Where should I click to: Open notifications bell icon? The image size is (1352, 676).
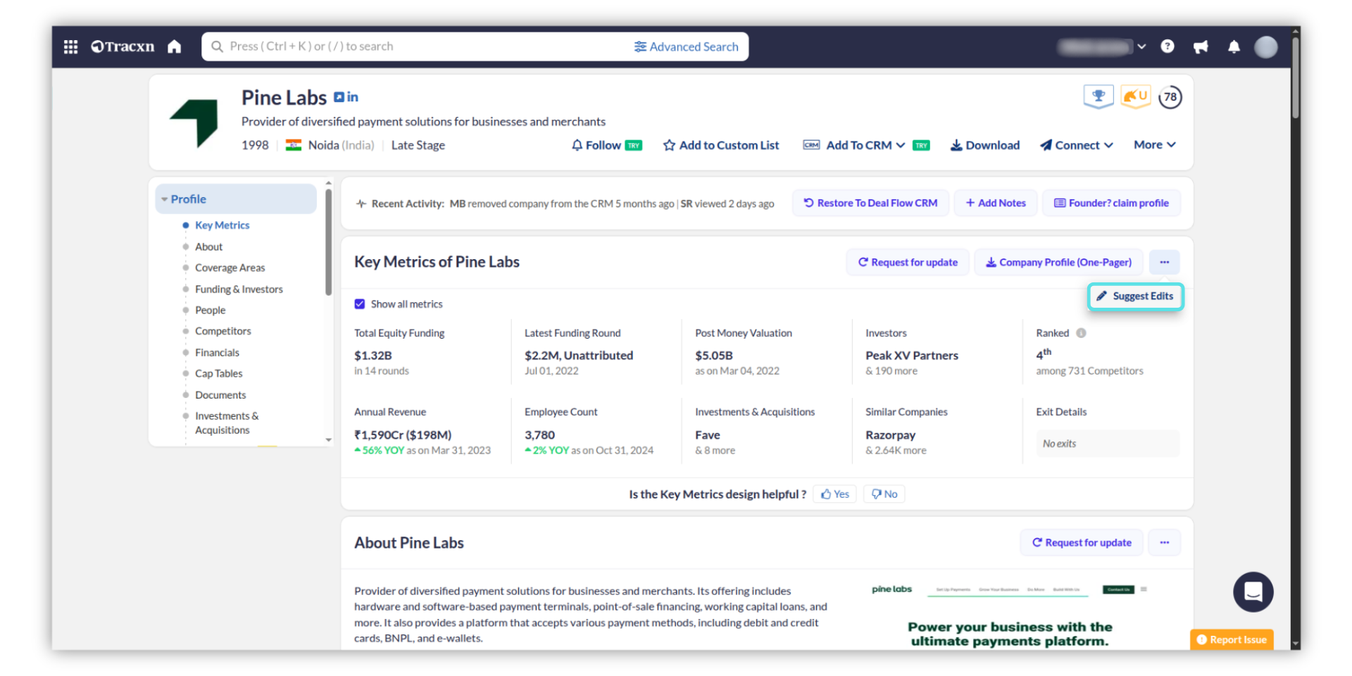(x=1234, y=46)
